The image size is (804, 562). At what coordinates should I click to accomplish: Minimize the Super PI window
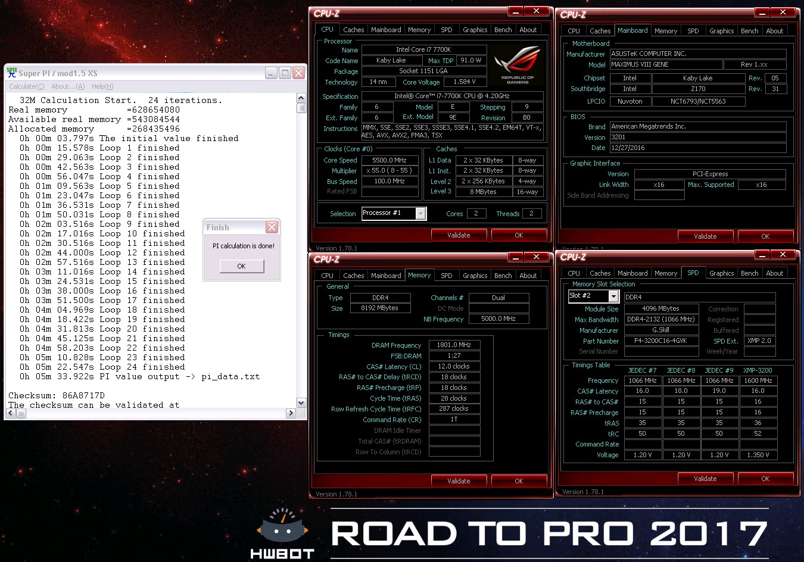click(x=272, y=73)
